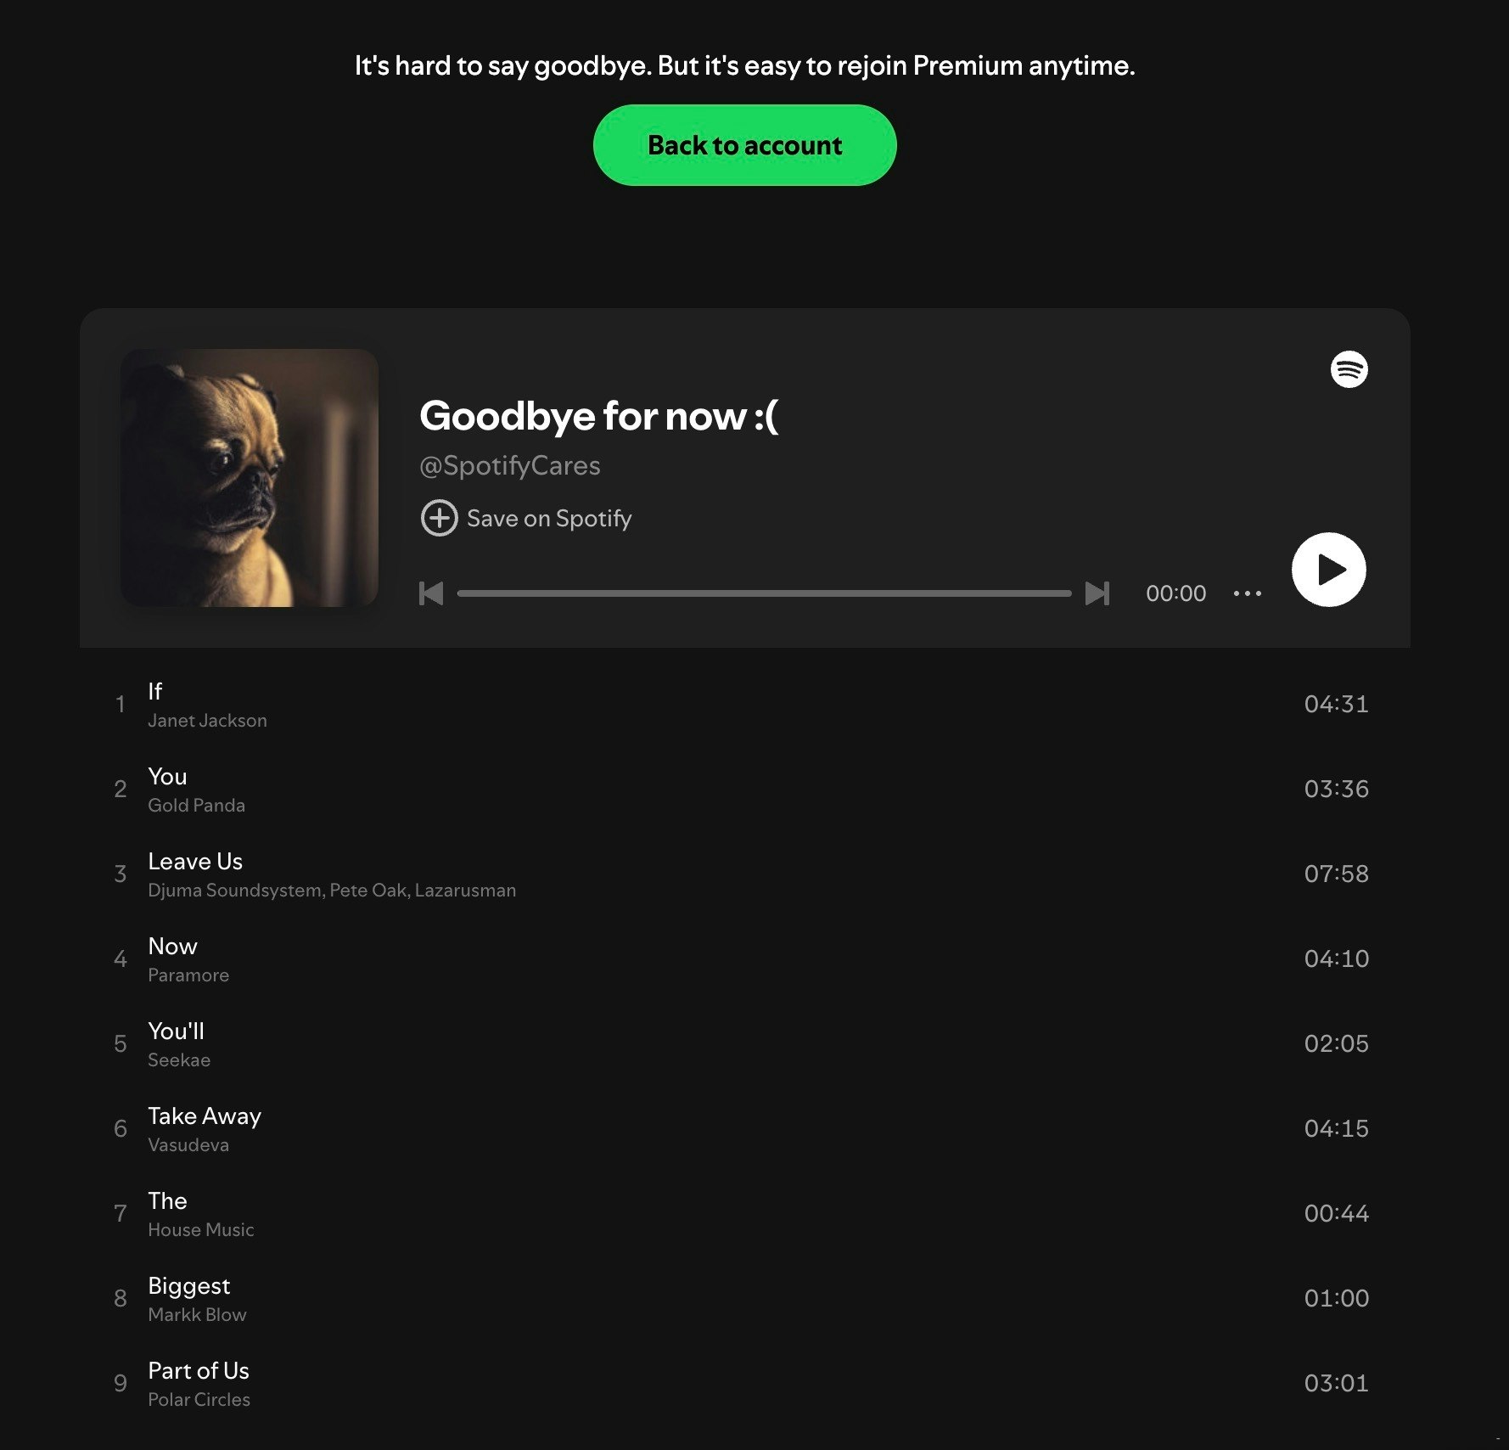Skip to the previous track
This screenshot has width=1509, height=1450.
pyautogui.click(x=431, y=593)
